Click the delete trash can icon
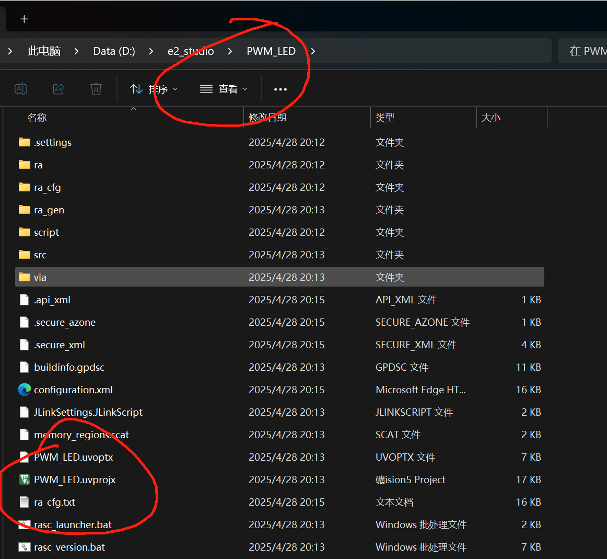 [96, 89]
